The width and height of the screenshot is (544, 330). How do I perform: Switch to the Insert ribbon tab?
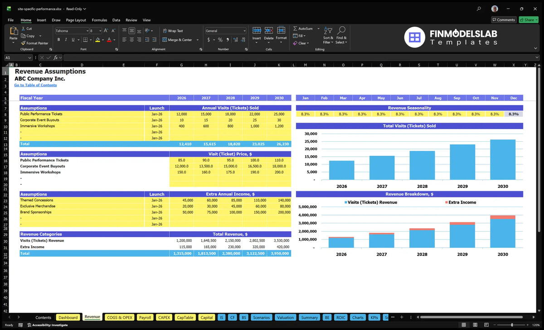pyautogui.click(x=41, y=20)
